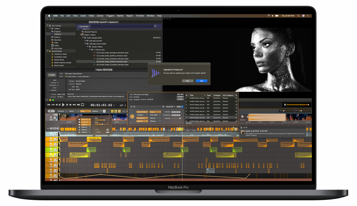
Task: Open the Versions dropdown
Action: pyautogui.click(x=62, y=111)
